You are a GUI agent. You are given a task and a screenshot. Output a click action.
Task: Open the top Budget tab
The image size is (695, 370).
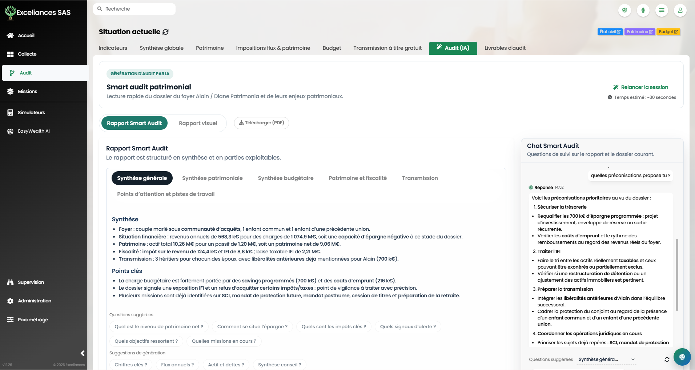pos(332,48)
